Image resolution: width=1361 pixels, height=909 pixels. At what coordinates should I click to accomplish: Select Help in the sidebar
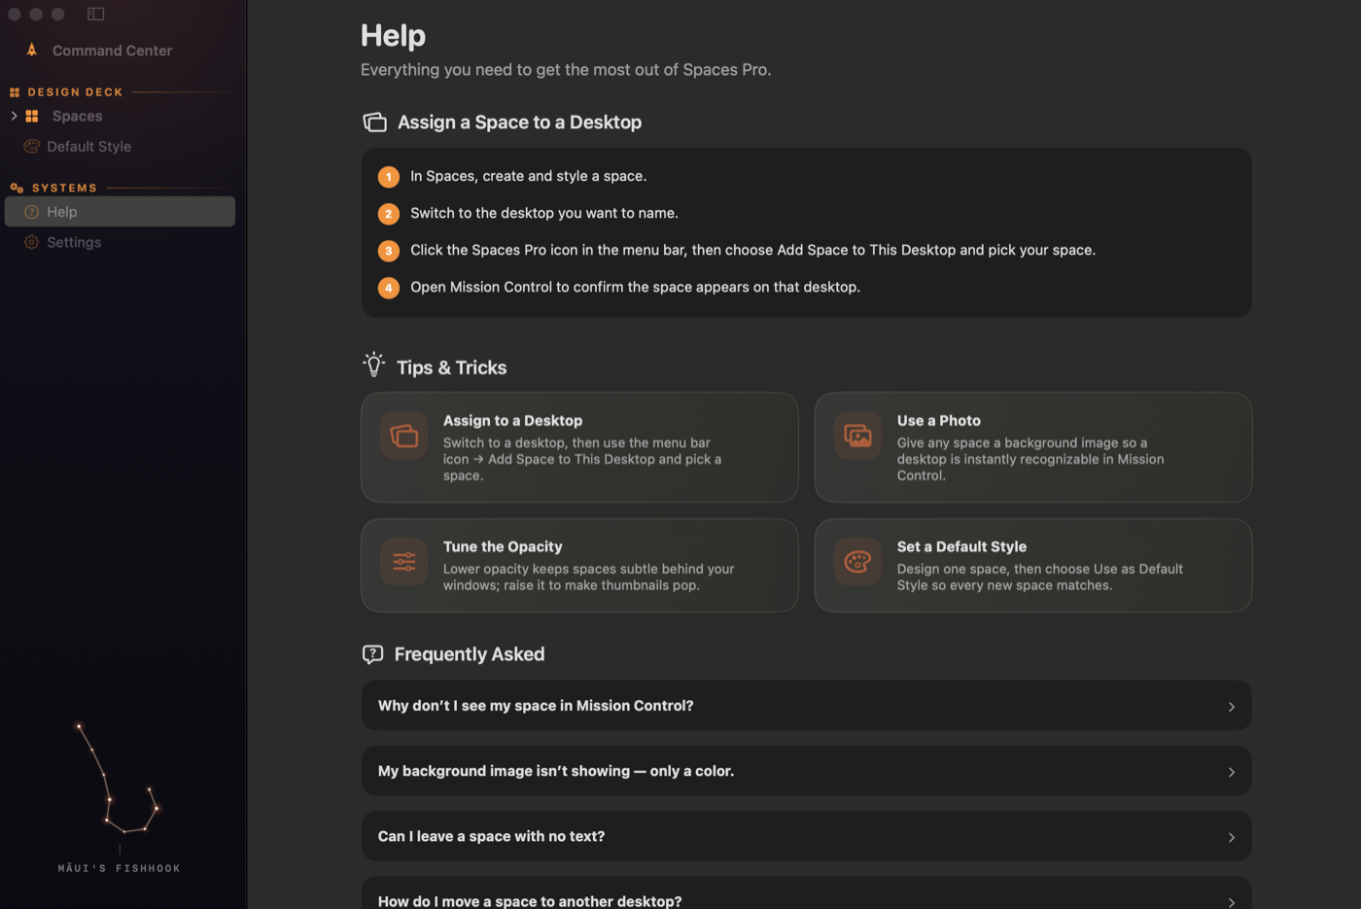coord(120,212)
